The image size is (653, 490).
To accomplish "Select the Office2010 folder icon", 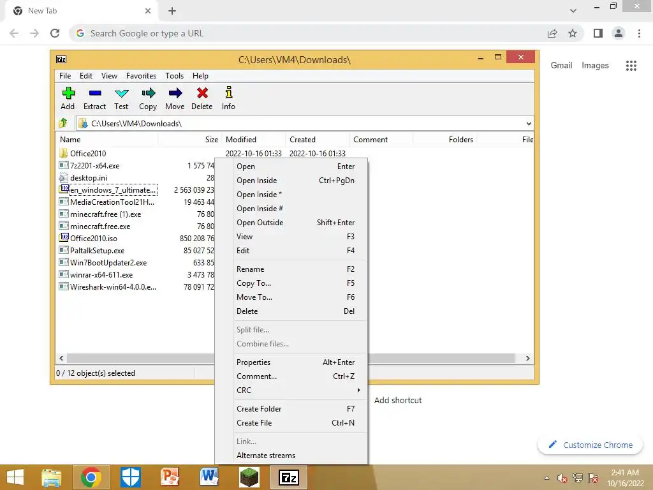I will click(x=63, y=153).
